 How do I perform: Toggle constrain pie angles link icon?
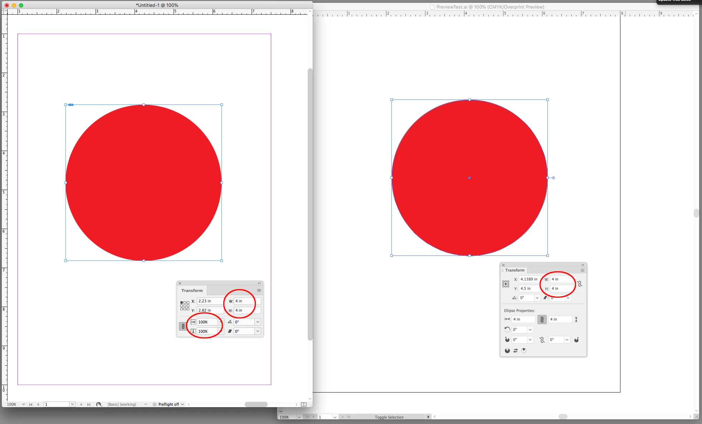coord(542,340)
